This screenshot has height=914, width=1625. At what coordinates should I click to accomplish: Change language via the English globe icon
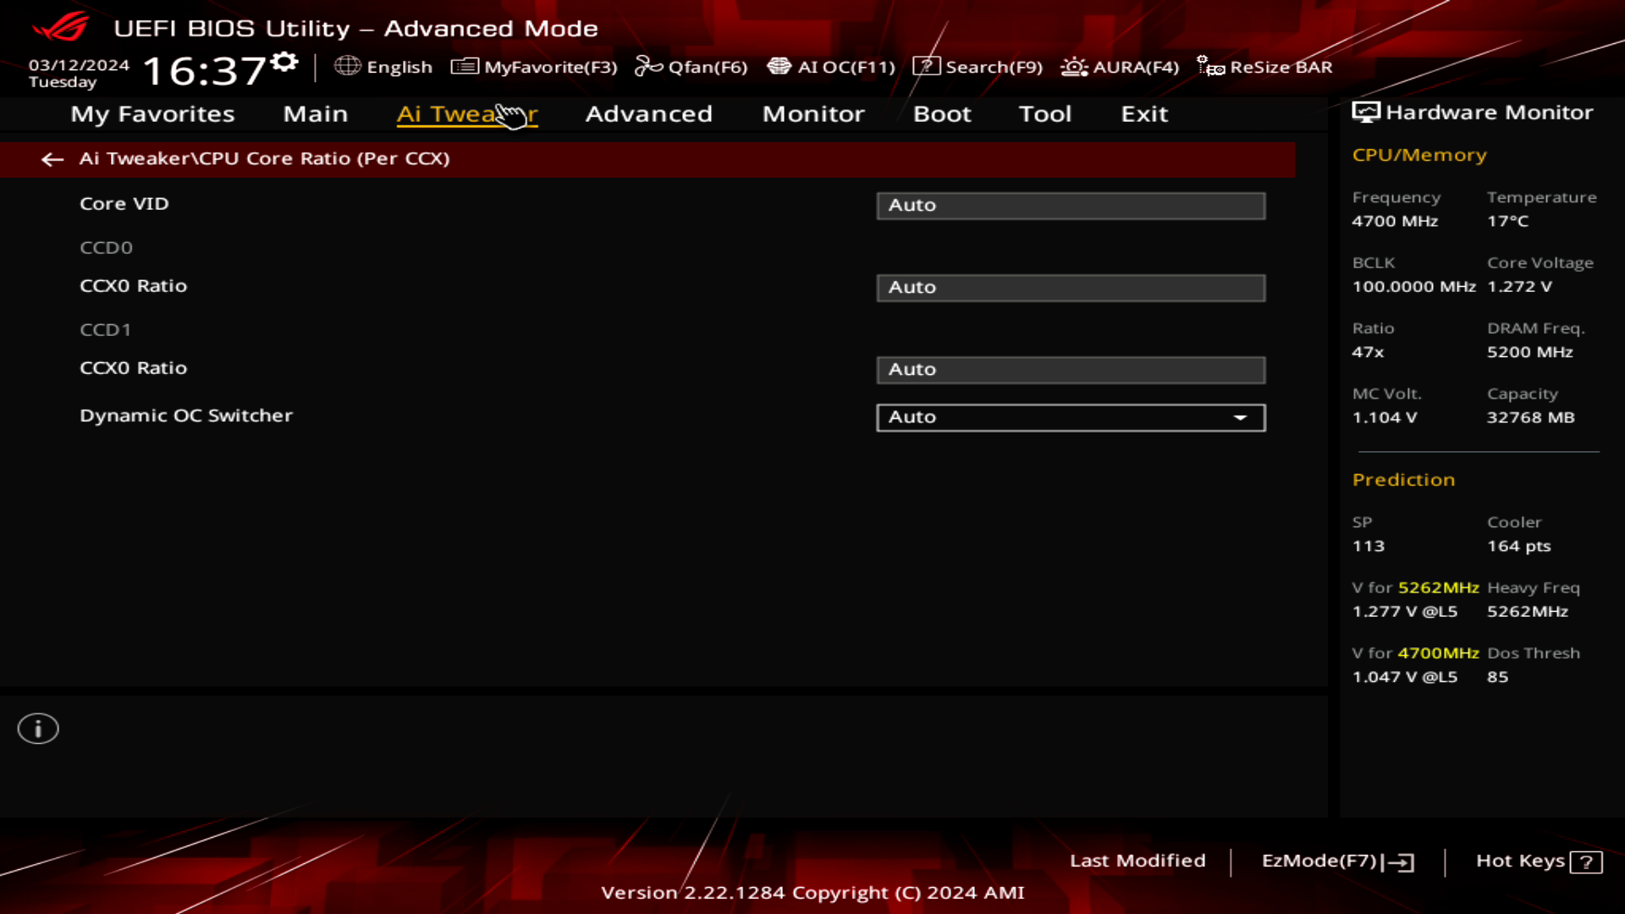[383, 67]
